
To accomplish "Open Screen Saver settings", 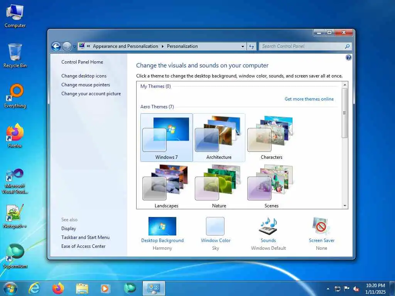I will [x=321, y=233].
